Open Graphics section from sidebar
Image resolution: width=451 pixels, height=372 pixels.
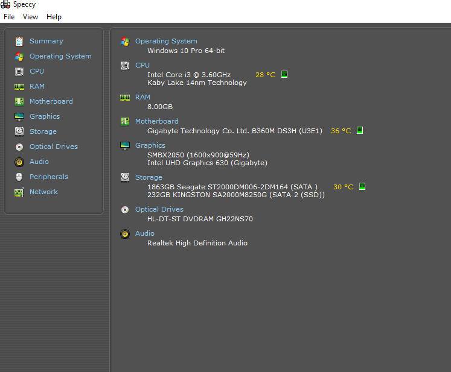45,116
